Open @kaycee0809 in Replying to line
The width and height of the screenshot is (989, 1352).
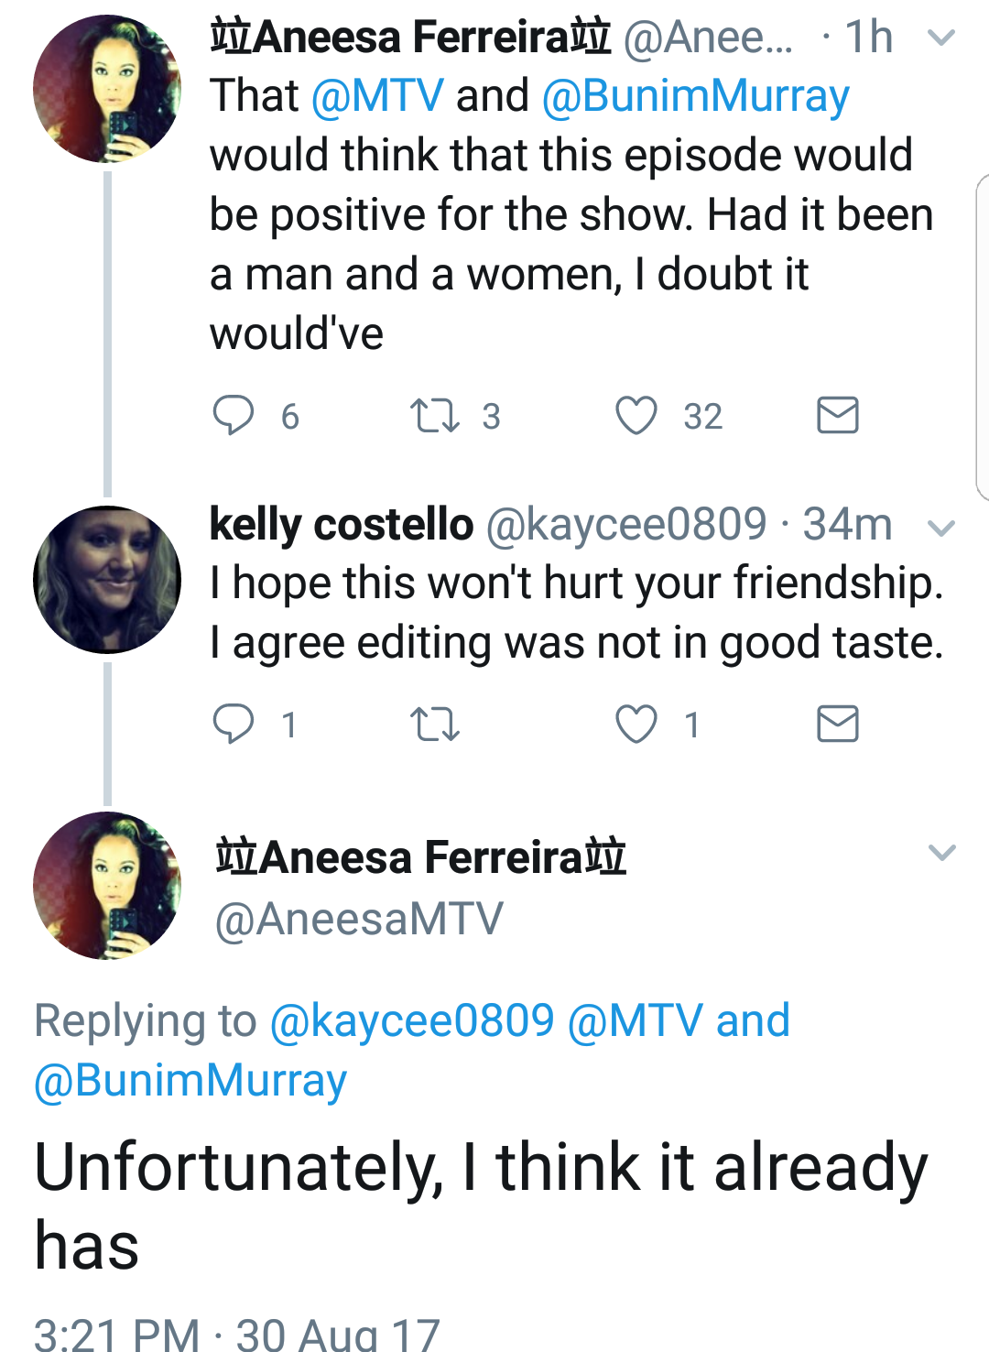(x=412, y=1020)
